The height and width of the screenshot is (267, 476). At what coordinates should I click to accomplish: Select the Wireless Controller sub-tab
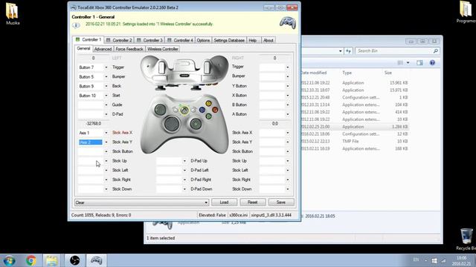click(x=163, y=49)
